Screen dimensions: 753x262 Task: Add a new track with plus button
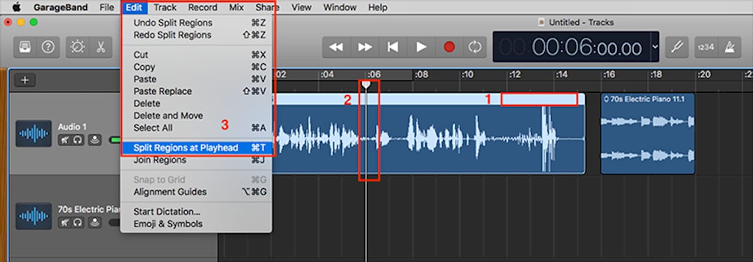24,80
